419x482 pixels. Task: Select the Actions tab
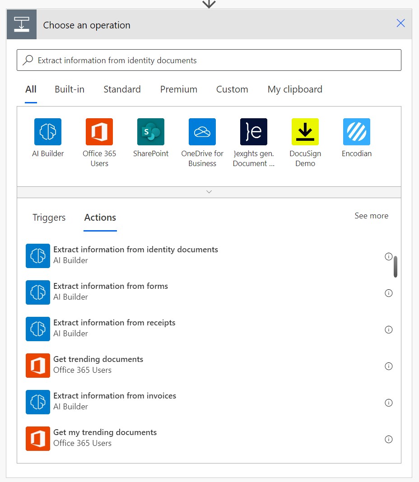tap(100, 218)
